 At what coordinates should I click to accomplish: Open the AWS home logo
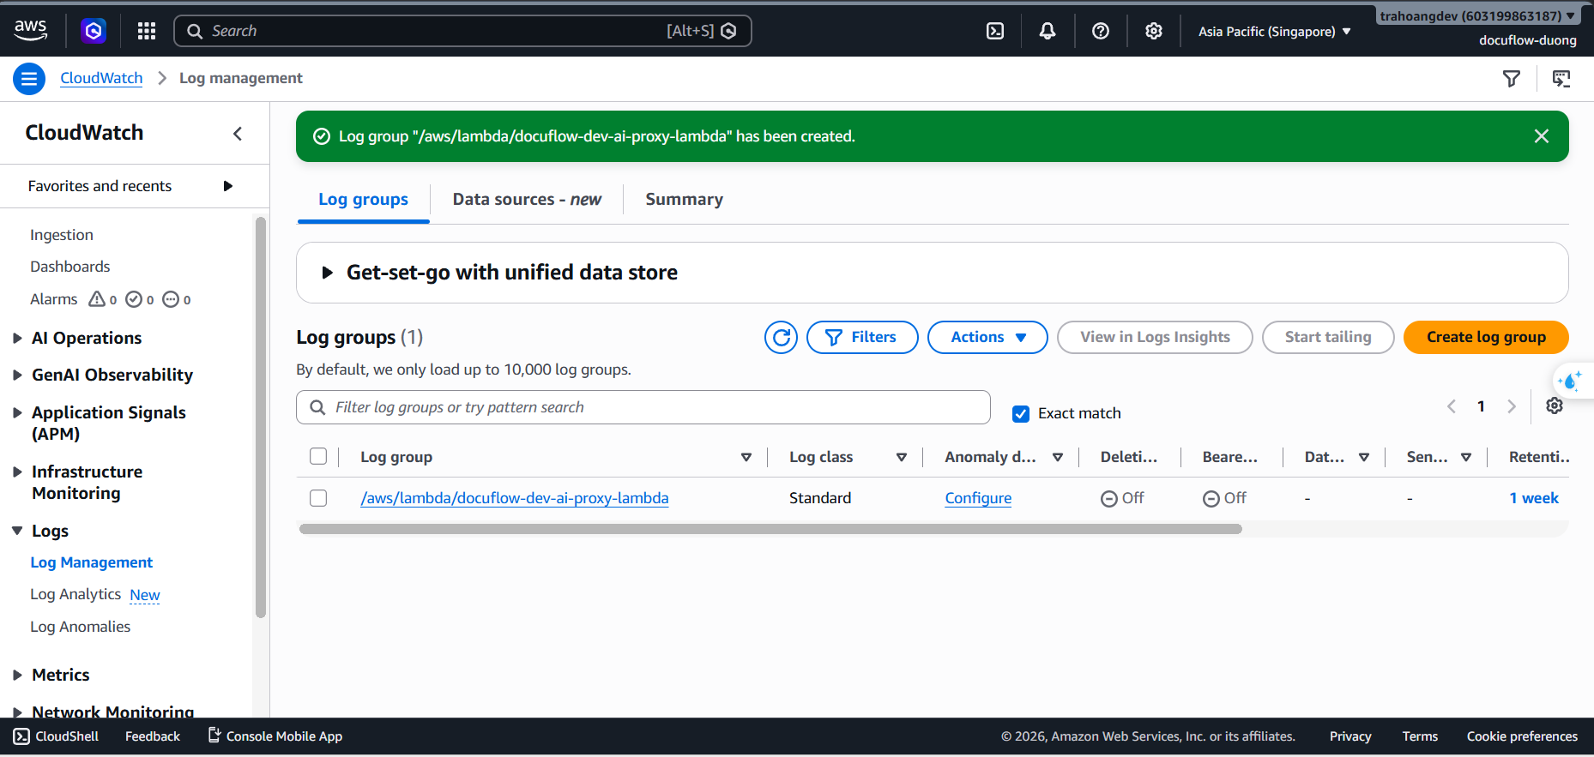pyautogui.click(x=31, y=31)
